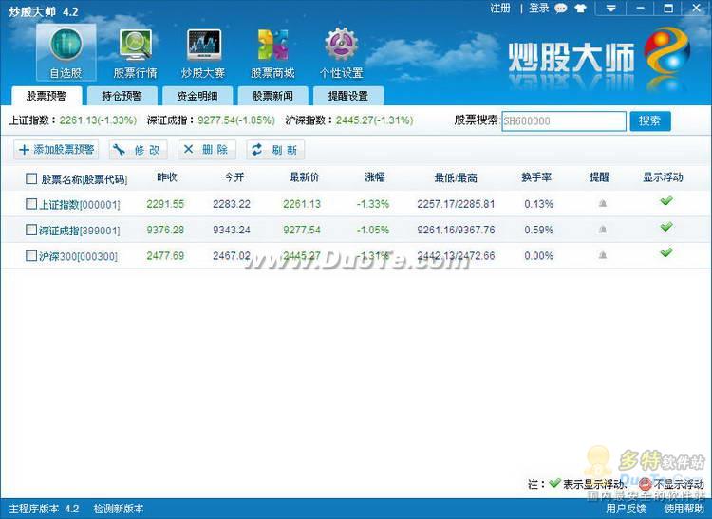The image size is (712, 519).
Task: Click the bell reminder icon for 上证指数
Action: [603, 204]
